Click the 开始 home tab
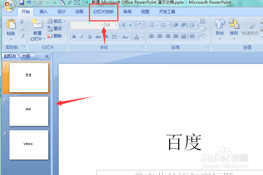Viewport: 263px width, 175px height. tap(26, 12)
